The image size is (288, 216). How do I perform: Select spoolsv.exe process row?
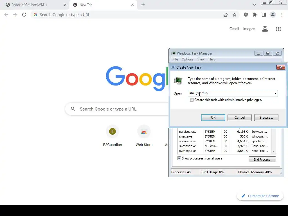click(x=224, y=141)
